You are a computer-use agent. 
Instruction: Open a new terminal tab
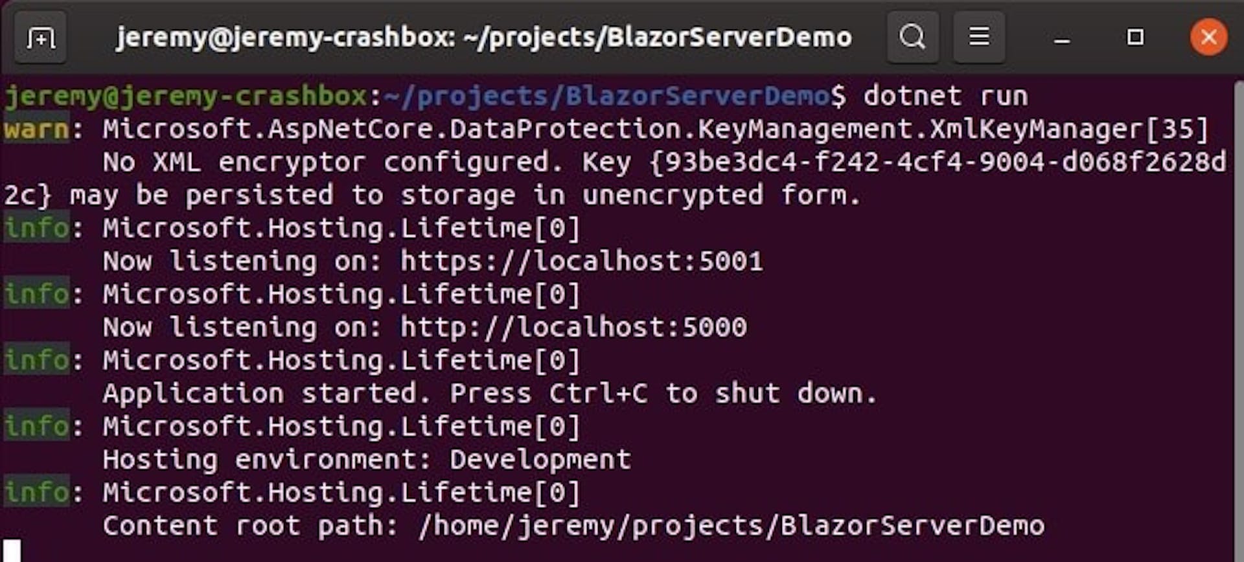40,38
